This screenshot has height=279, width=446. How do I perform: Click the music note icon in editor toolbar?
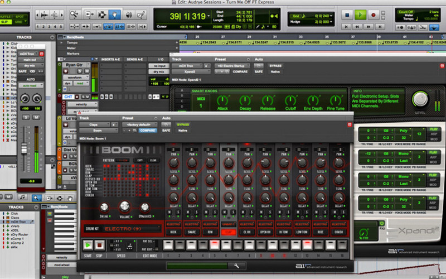[x=22, y=197]
